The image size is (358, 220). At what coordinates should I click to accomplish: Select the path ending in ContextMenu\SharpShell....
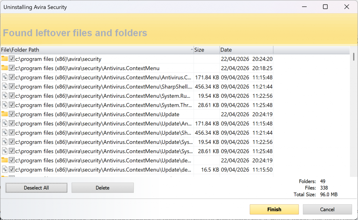point(103,87)
